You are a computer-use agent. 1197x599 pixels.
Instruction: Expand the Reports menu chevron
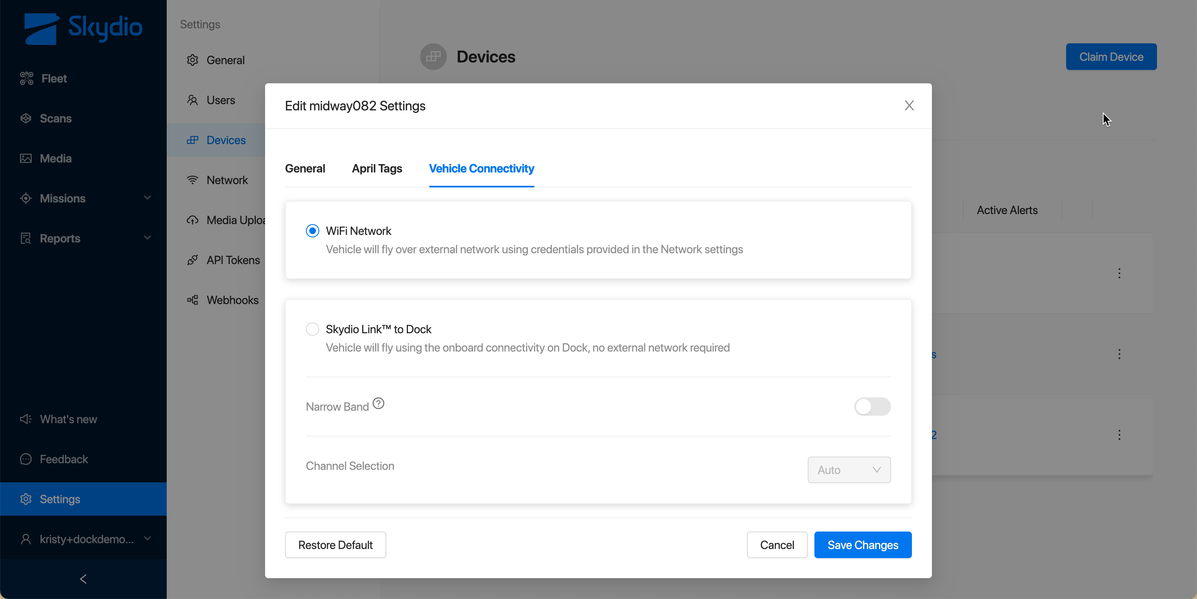coord(147,238)
